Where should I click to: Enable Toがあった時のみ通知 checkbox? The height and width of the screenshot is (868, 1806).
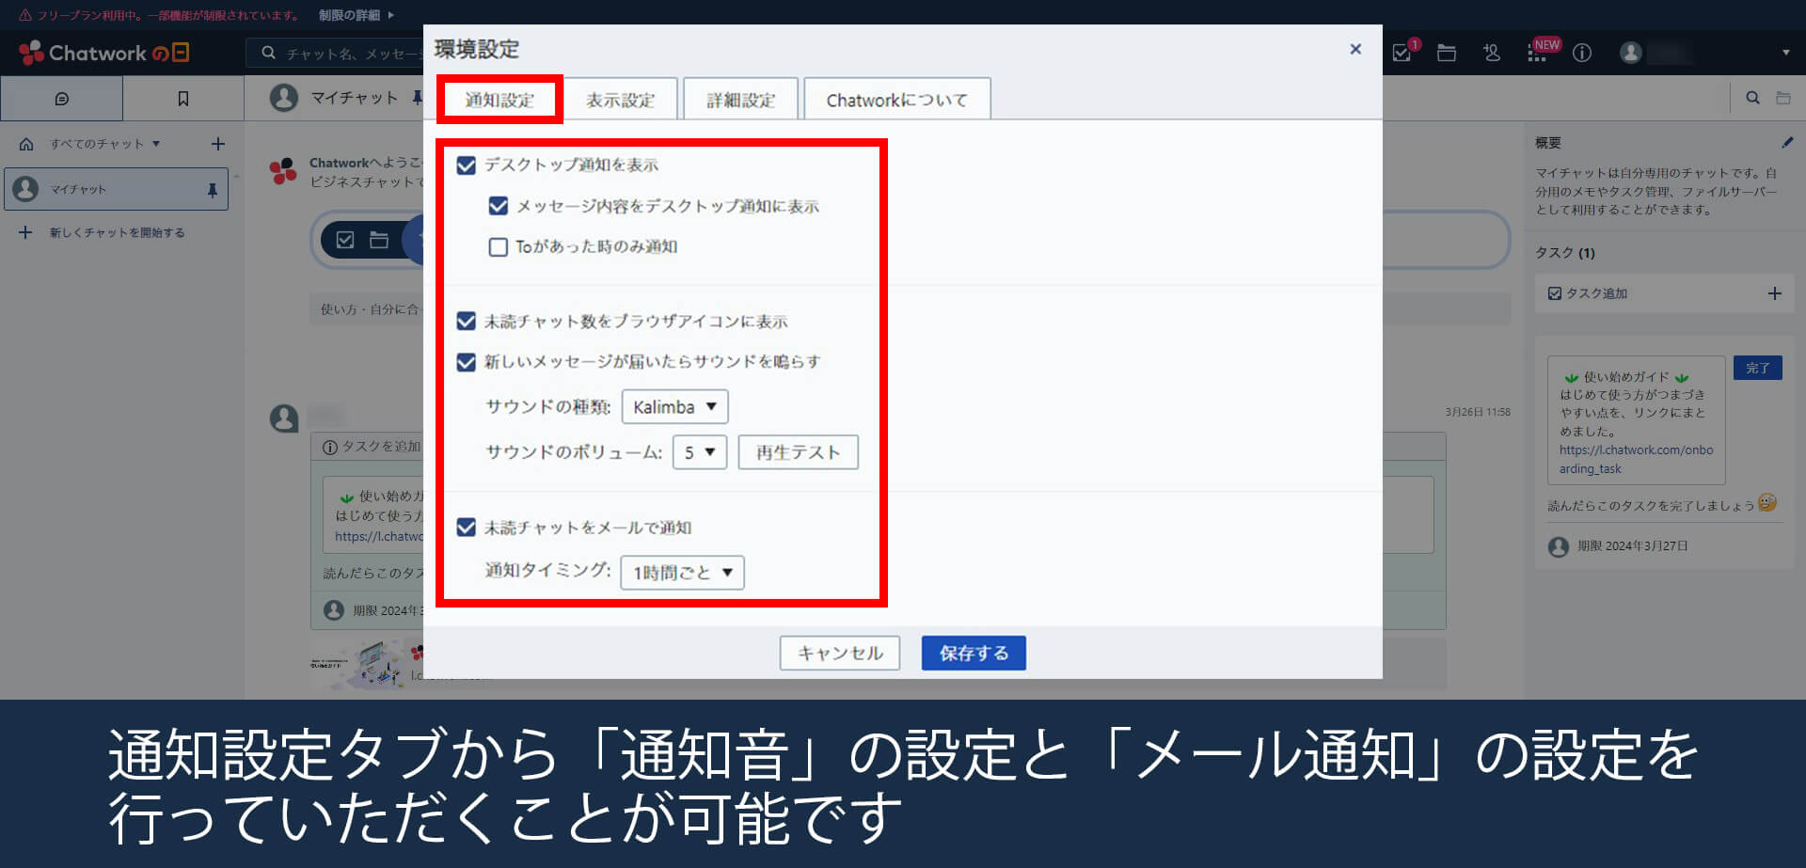pos(499,247)
